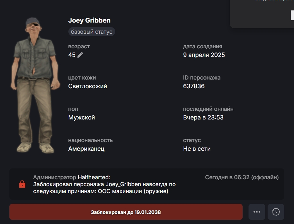Select the character ID value 637836
The image size is (294, 224).
tap(194, 86)
